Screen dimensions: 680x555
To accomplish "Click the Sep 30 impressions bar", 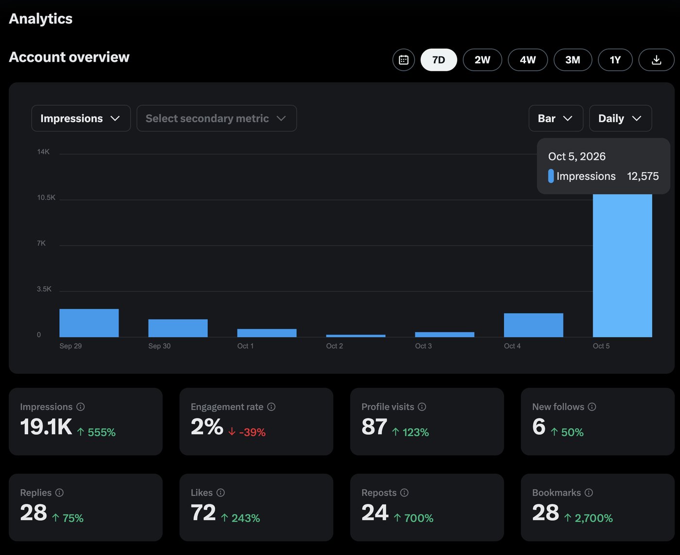I will [178, 328].
